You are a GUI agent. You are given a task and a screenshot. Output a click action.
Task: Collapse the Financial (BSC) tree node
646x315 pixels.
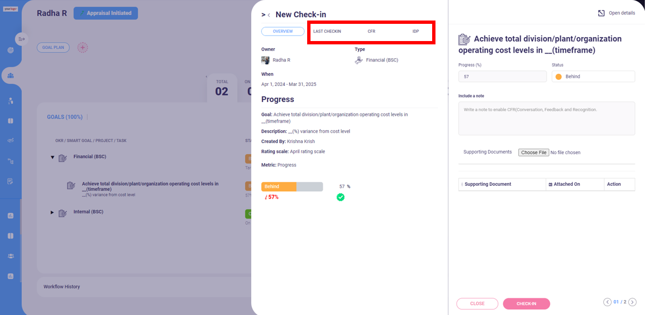point(52,157)
